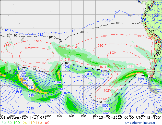Click the 130W longitude label
The image size is (162, 125).
84,116
